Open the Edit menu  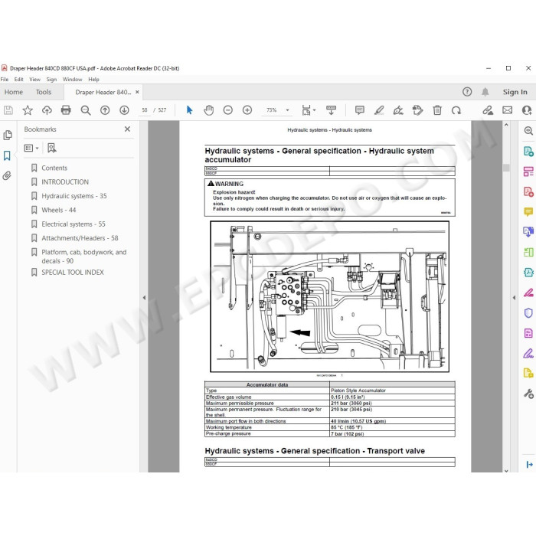(19, 80)
